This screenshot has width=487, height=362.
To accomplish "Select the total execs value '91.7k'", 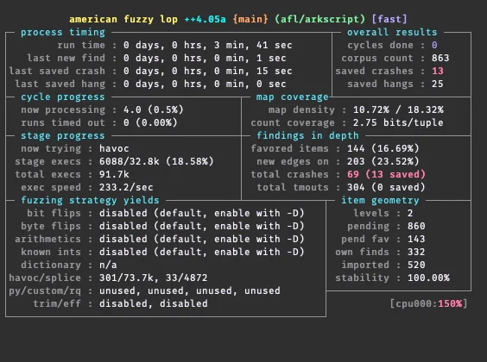I will [x=114, y=174].
